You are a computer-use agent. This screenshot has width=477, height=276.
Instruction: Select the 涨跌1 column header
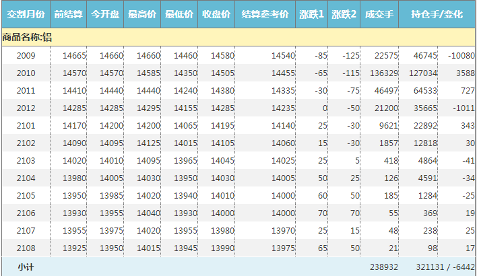[x=311, y=14]
